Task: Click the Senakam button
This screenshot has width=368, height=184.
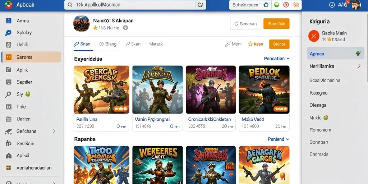Action: tap(245, 23)
